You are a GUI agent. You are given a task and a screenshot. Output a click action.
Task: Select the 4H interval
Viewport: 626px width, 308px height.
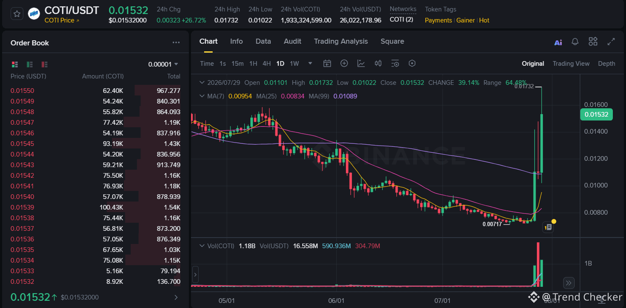click(x=267, y=64)
